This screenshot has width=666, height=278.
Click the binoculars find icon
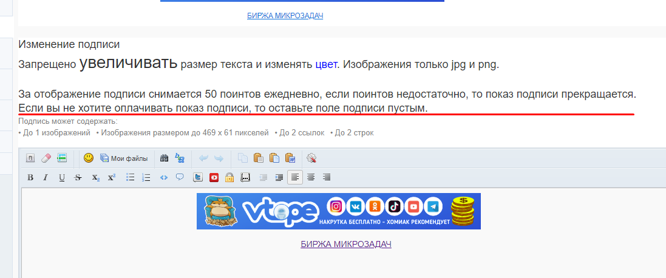click(165, 158)
